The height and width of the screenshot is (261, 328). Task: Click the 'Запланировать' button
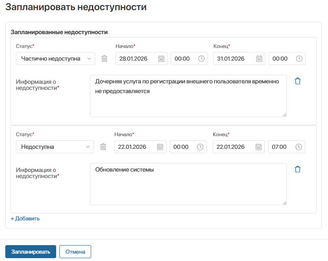pyautogui.click(x=31, y=252)
